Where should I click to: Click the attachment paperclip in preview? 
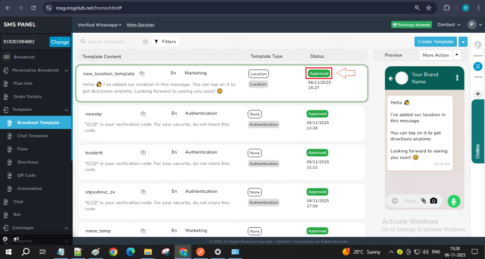[x=423, y=201]
